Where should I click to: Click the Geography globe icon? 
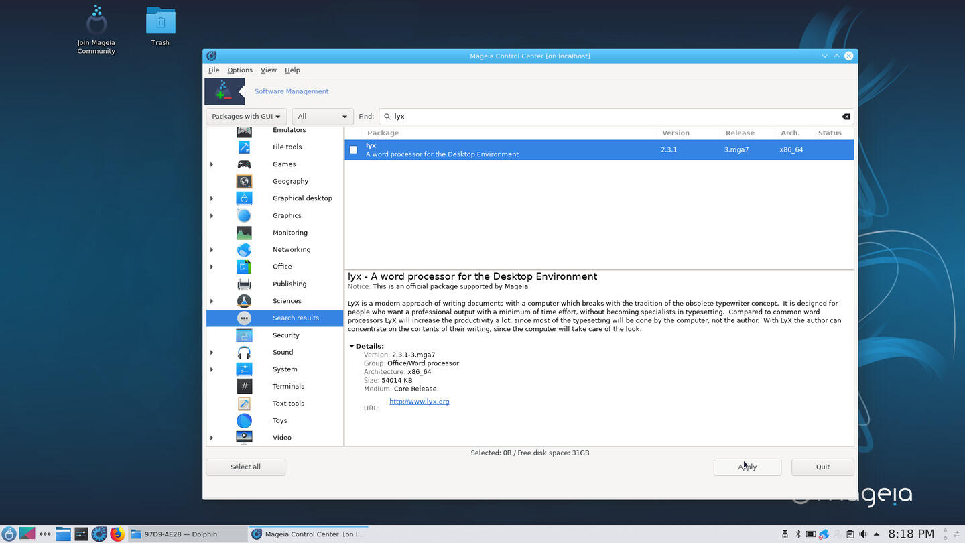(x=244, y=181)
